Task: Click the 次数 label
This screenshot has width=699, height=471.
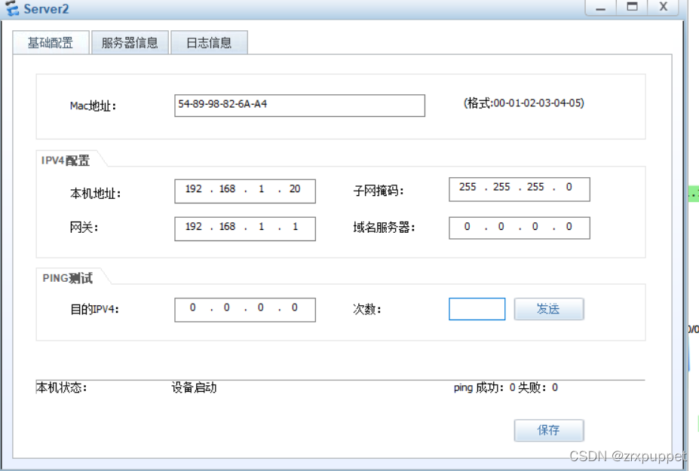Action: (367, 309)
